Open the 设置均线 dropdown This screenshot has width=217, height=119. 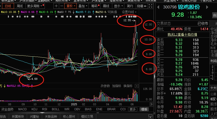coord(129,12)
